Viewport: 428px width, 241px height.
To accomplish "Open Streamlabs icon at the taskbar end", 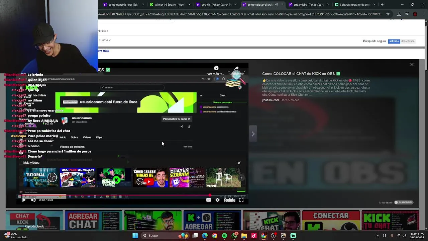I will click(293, 236).
